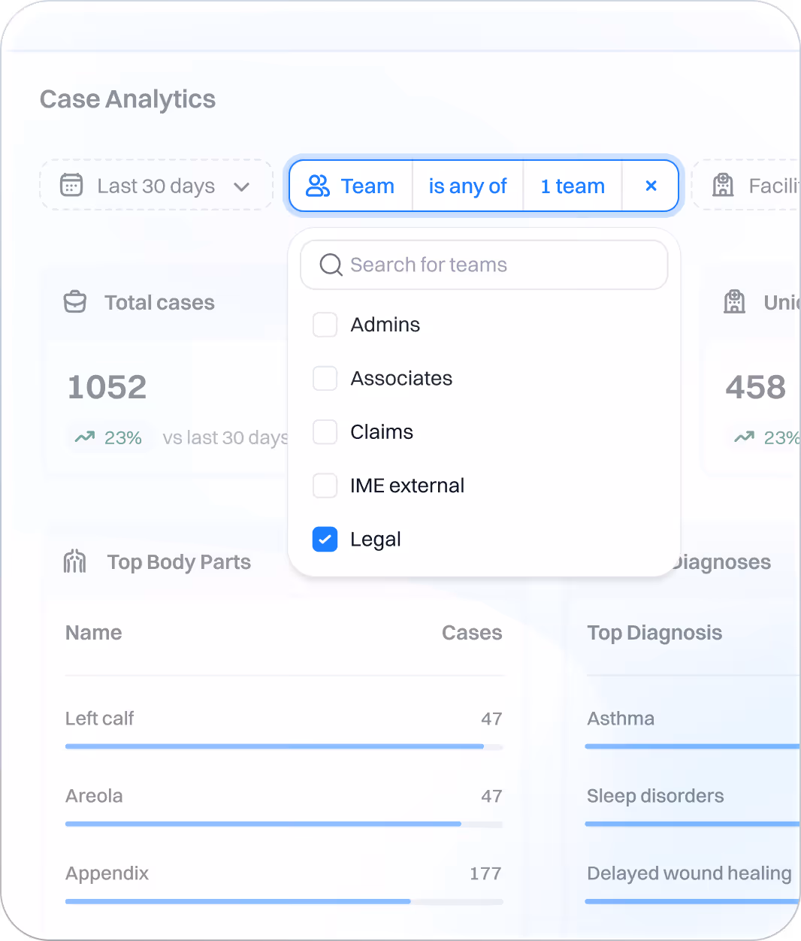
Task: Check the Claims team checkbox
Action: click(325, 432)
